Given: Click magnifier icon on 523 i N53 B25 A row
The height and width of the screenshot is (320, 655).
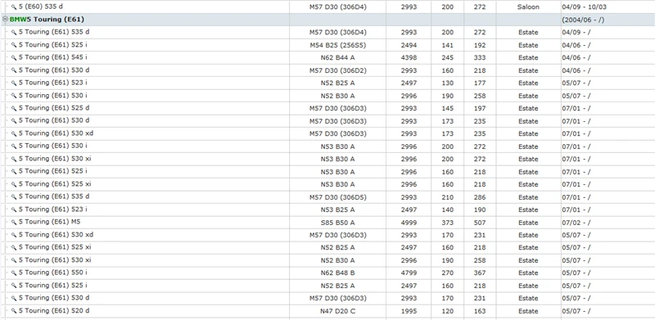Looking at the screenshot, I should coord(14,210).
